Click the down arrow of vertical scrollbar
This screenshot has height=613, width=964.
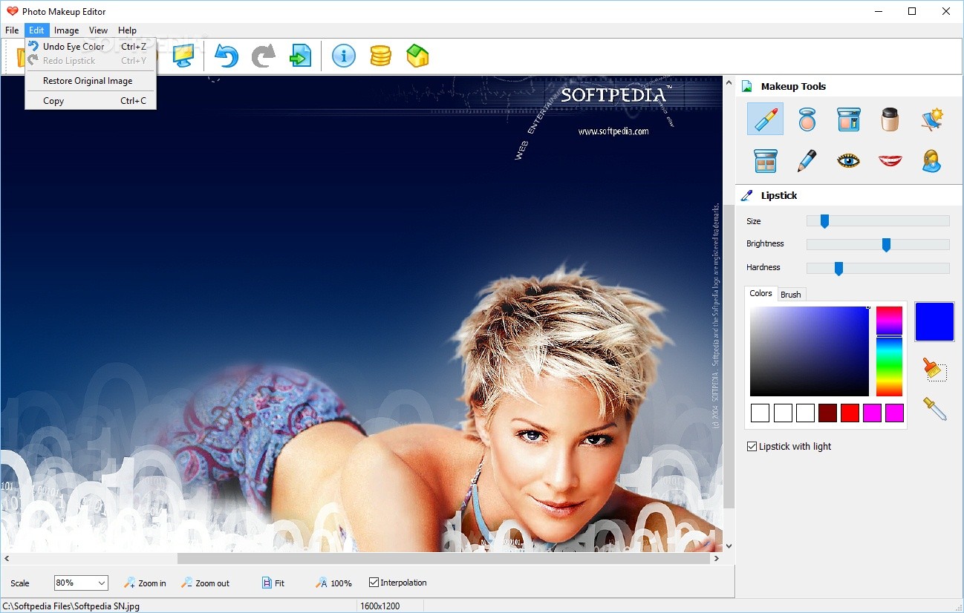pyautogui.click(x=729, y=546)
